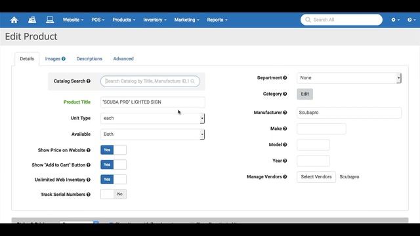The image size is (420, 236).
Task: Open the POS dropdown menu
Action: point(98,20)
